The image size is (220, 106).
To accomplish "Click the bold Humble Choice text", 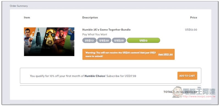I will [95, 76].
